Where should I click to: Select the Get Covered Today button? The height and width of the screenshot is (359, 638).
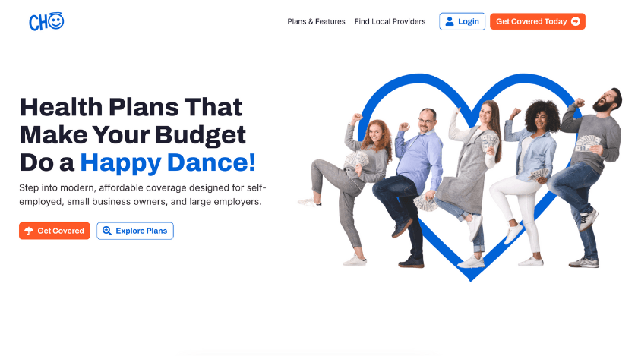tap(538, 21)
